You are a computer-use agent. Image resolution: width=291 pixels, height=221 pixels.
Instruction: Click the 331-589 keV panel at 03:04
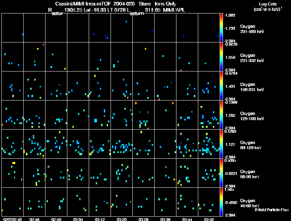78,28
